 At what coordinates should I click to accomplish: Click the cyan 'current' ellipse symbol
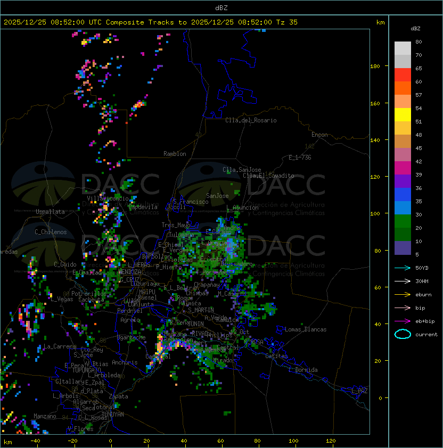coord(403,334)
